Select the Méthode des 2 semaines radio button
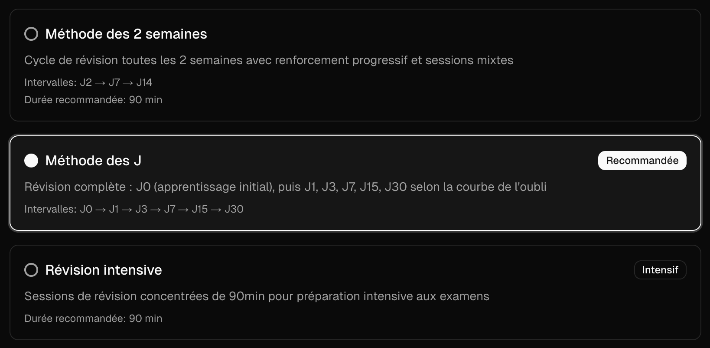The height and width of the screenshot is (348, 710). point(31,34)
